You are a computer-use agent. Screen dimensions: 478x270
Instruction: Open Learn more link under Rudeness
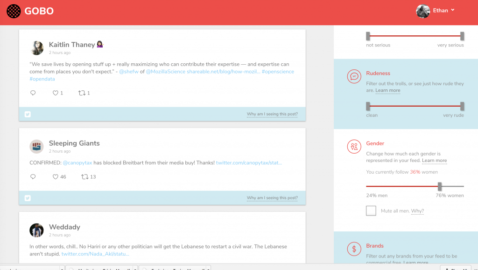coord(388,90)
